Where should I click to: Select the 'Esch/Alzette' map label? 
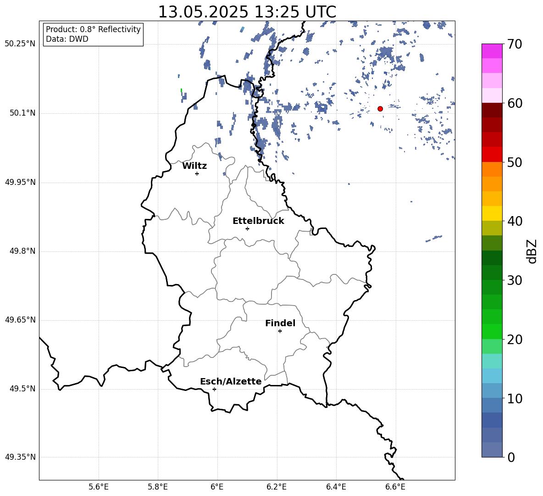[x=231, y=381]
